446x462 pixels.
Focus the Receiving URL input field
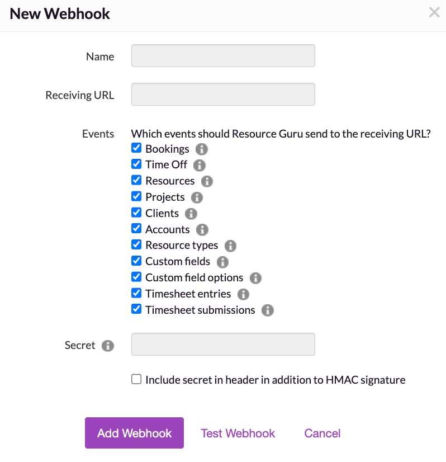click(223, 95)
